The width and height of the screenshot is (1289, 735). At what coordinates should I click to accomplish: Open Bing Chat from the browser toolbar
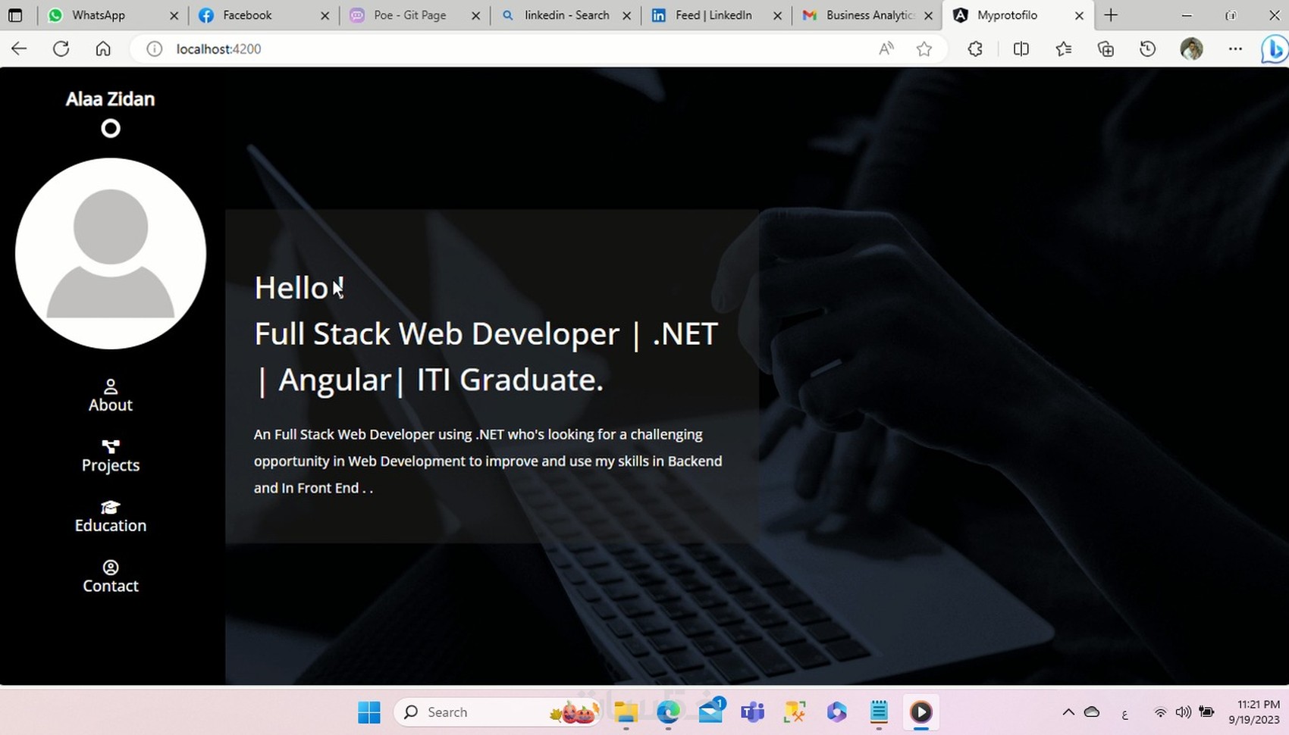pyautogui.click(x=1274, y=48)
